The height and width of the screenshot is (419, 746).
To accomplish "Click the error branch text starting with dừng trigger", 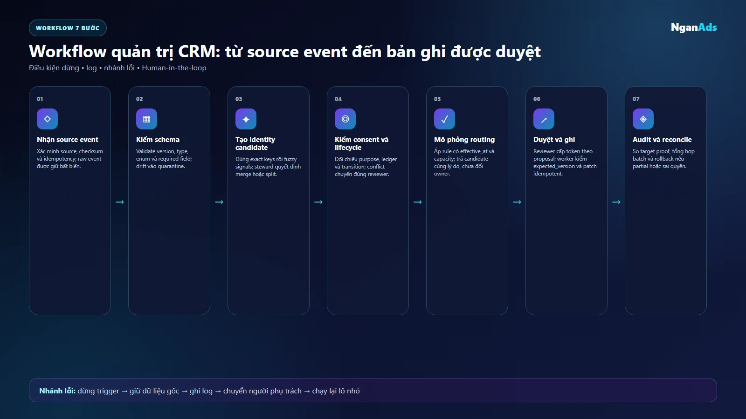I will click(219, 391).
